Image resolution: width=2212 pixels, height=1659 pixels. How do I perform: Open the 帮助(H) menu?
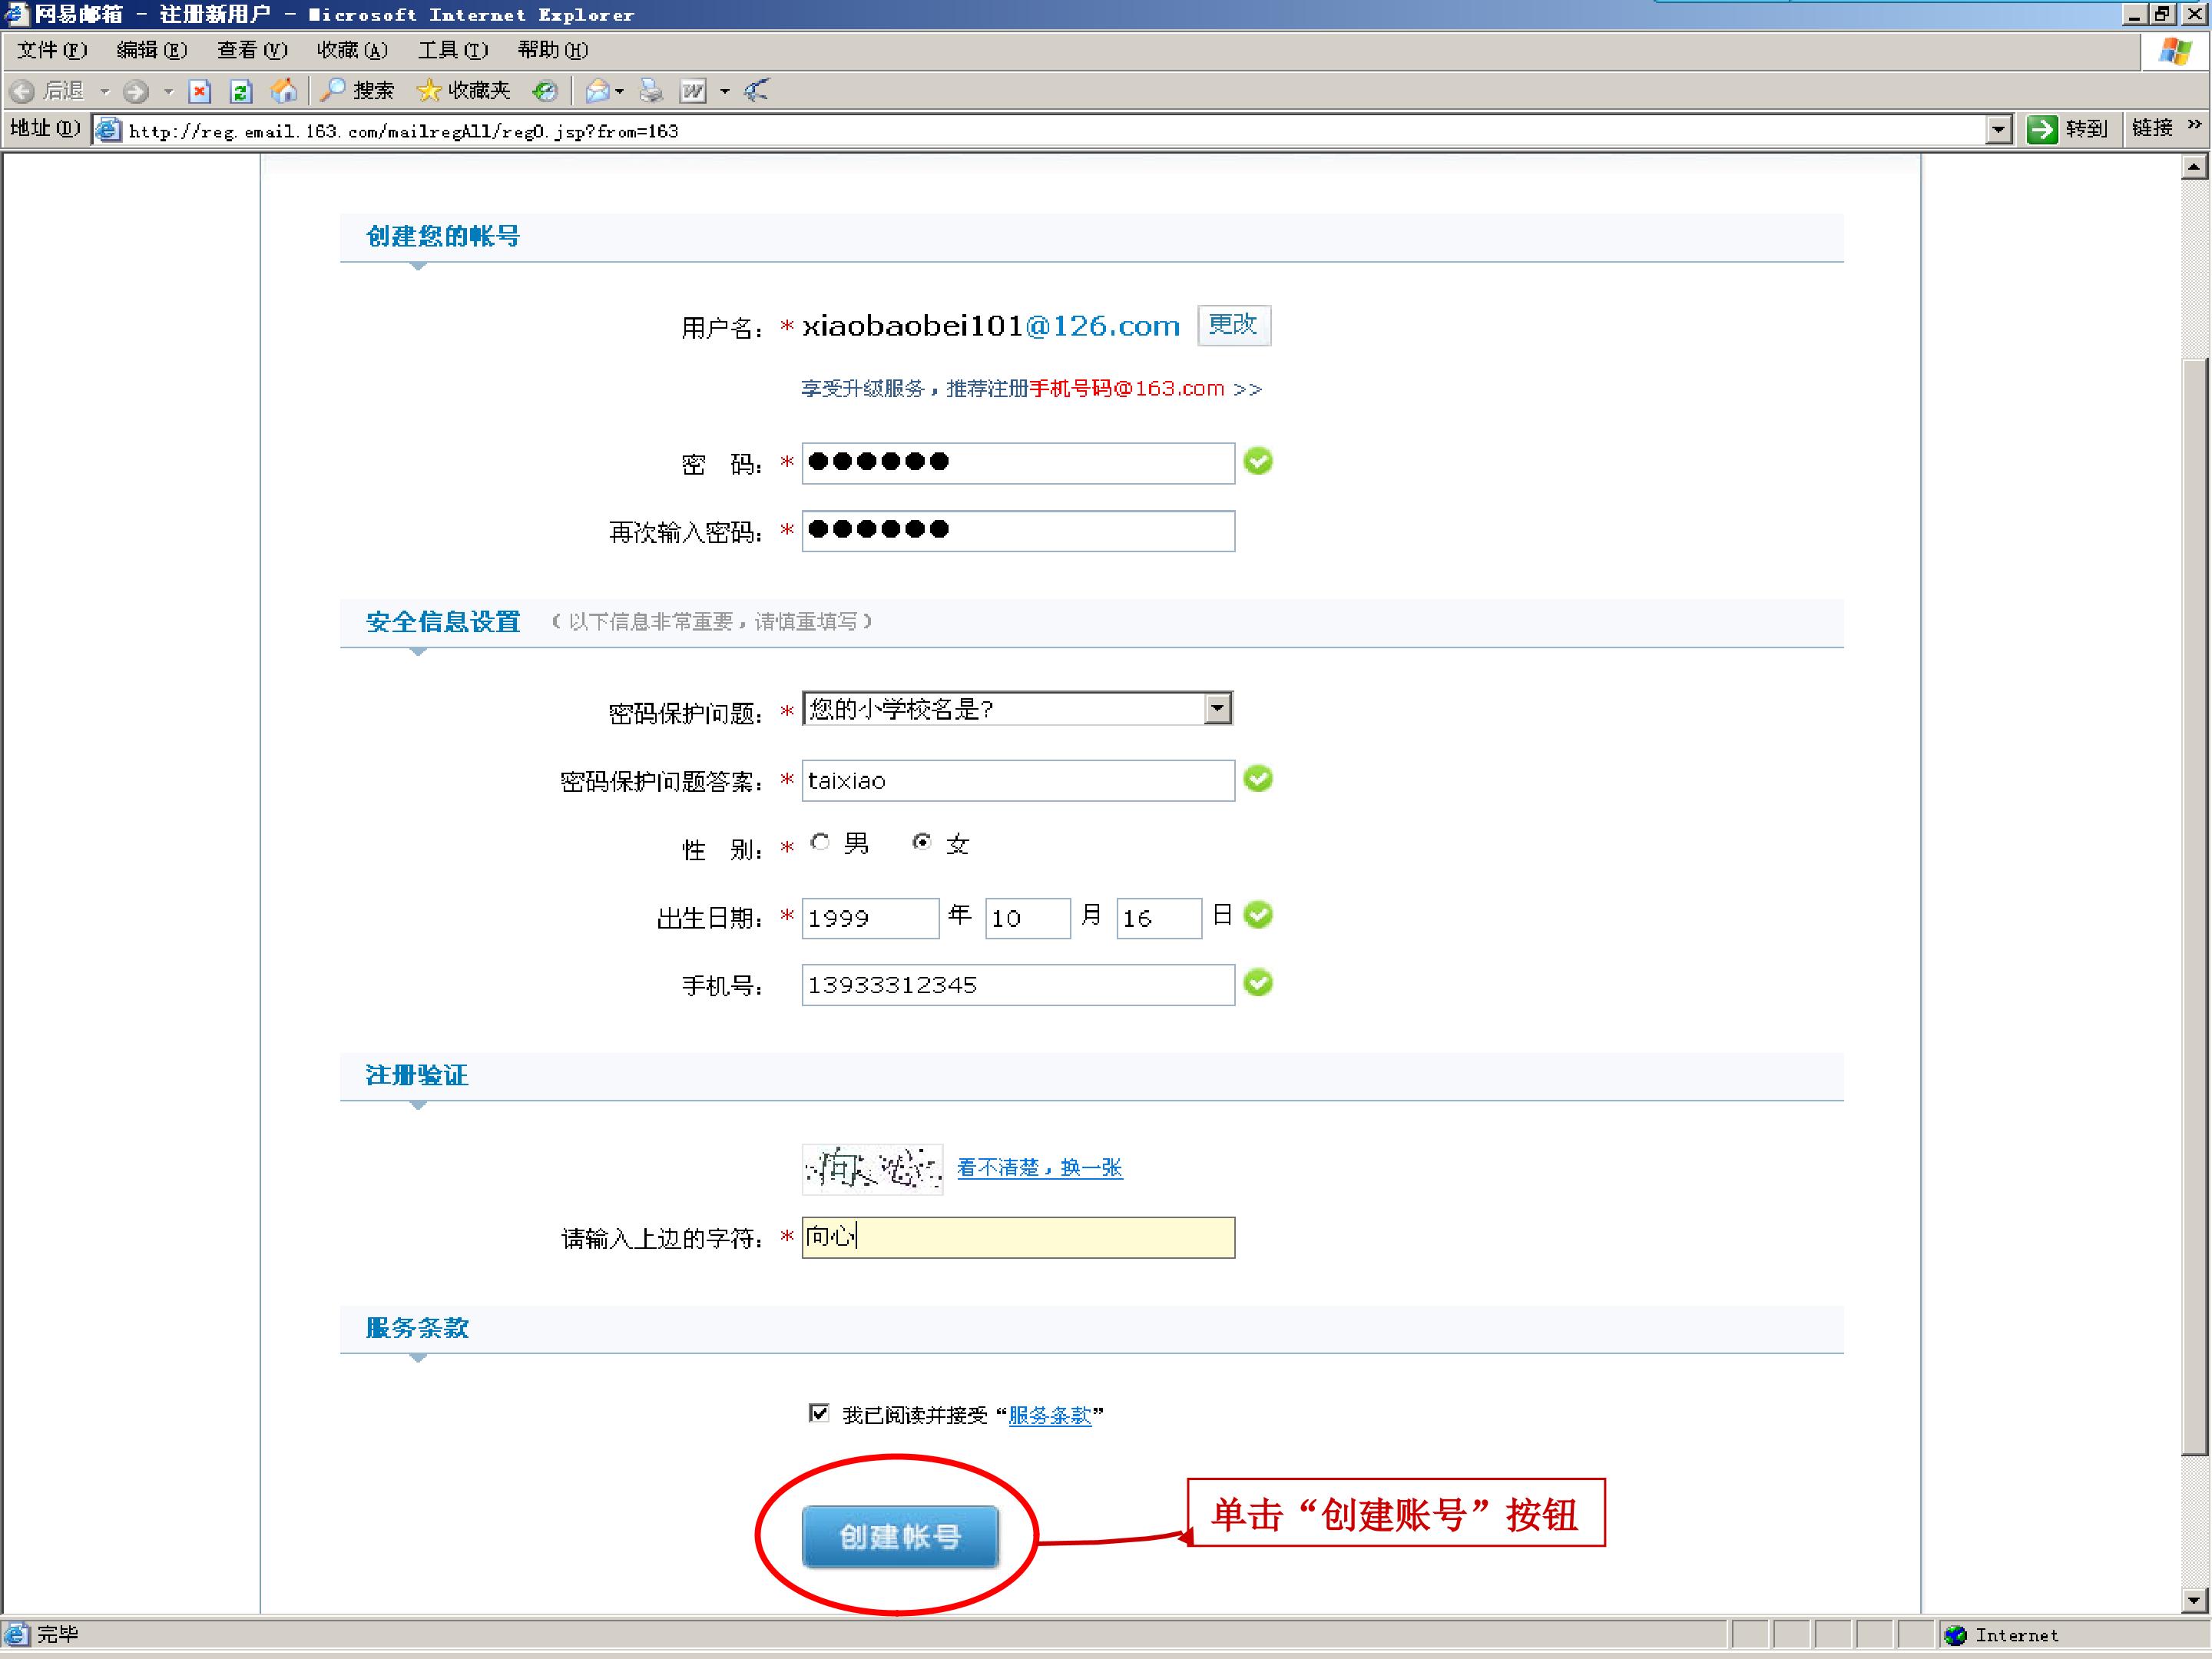point(553,50)
